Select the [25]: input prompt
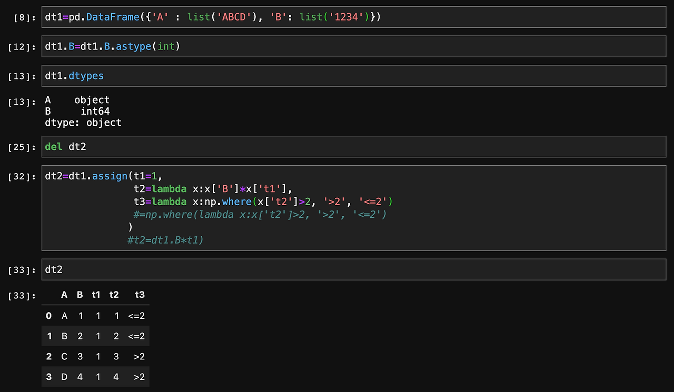Image resolution: width=674 pixels, height=392 pixels. [x=22, y=147]
